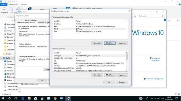Select ComSpec system variable row
Viewport: 181px width, 101px height.
(x=90, y=56)
